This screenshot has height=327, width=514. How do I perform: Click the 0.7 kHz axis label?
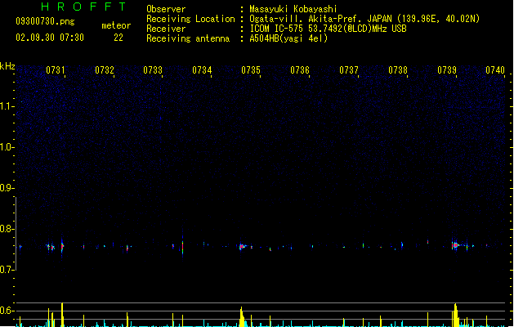[7, 270]
